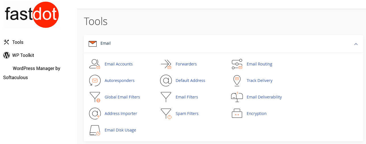Image resolution: width=366 pixels, height=144 pixels.
Task: Open the Autoresponders link
Action: point(120,81)
